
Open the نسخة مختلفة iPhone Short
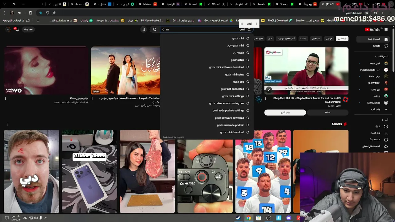[x=89, y=171]
